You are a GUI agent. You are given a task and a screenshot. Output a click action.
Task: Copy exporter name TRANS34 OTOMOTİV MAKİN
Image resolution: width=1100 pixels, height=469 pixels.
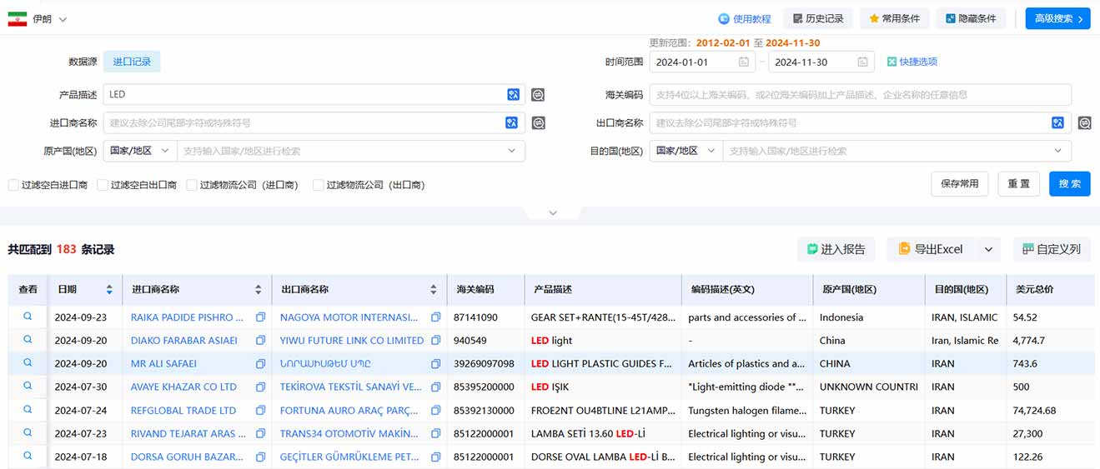pyautogui.click(x=435, y=434)
